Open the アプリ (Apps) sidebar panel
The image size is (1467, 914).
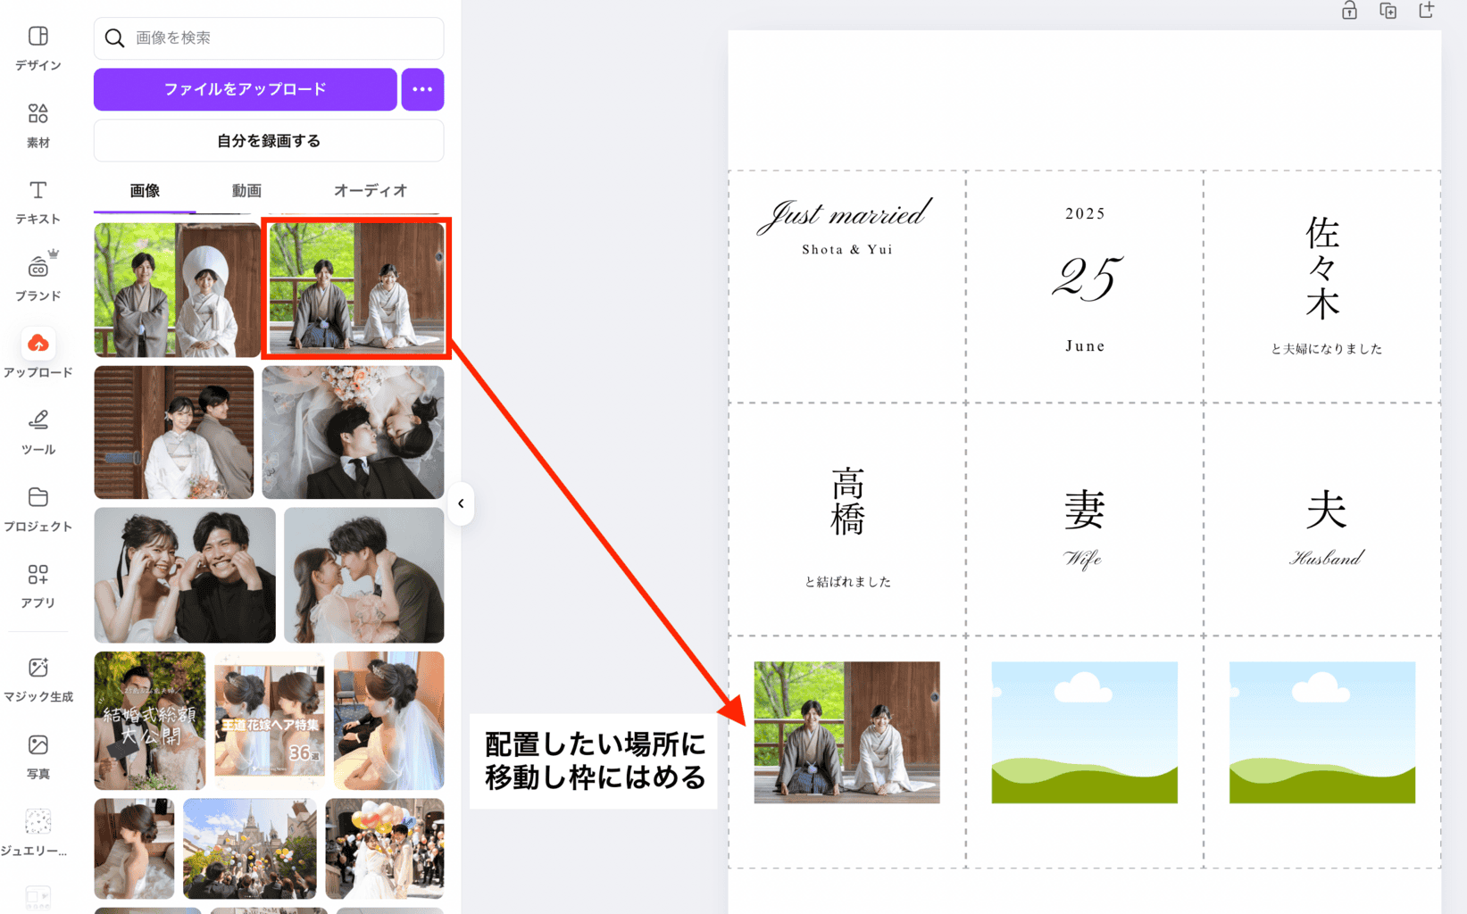38,584
